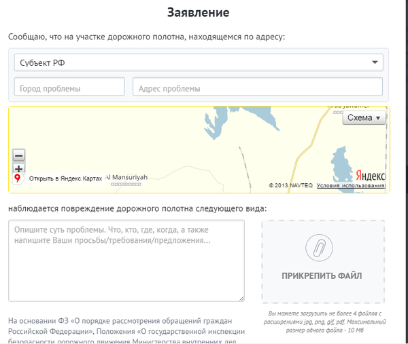Click the © 2013 NAVTEQ copyright text
This screenshot has width=408, height=344.
tap(290, 185)
